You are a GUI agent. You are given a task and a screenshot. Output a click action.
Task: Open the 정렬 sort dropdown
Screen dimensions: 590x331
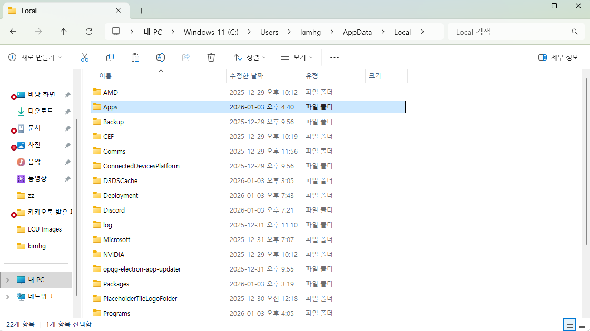pos(250,57)
